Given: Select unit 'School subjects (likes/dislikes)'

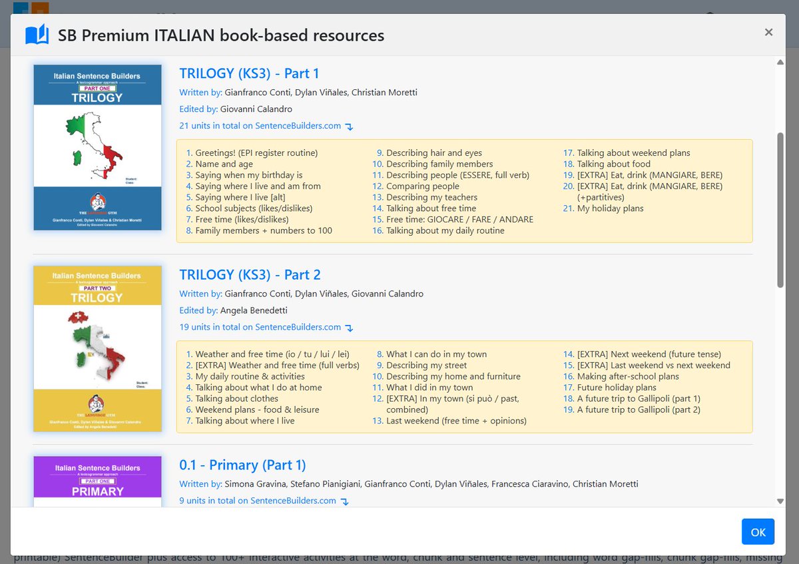Looking at the screenshot, I should tap(254, 208).
